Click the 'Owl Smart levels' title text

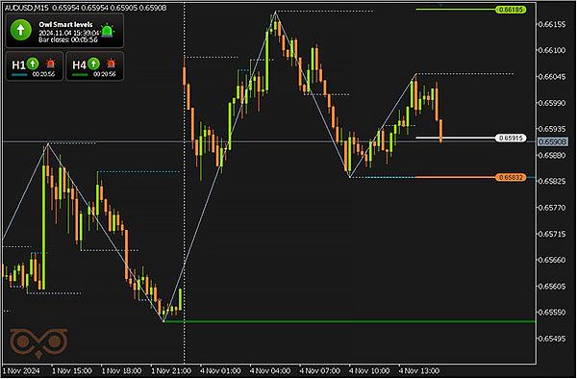click(65, 25)
